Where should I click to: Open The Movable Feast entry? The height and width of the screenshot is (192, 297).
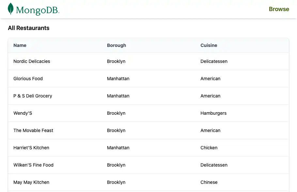click(x=33, y=130)
